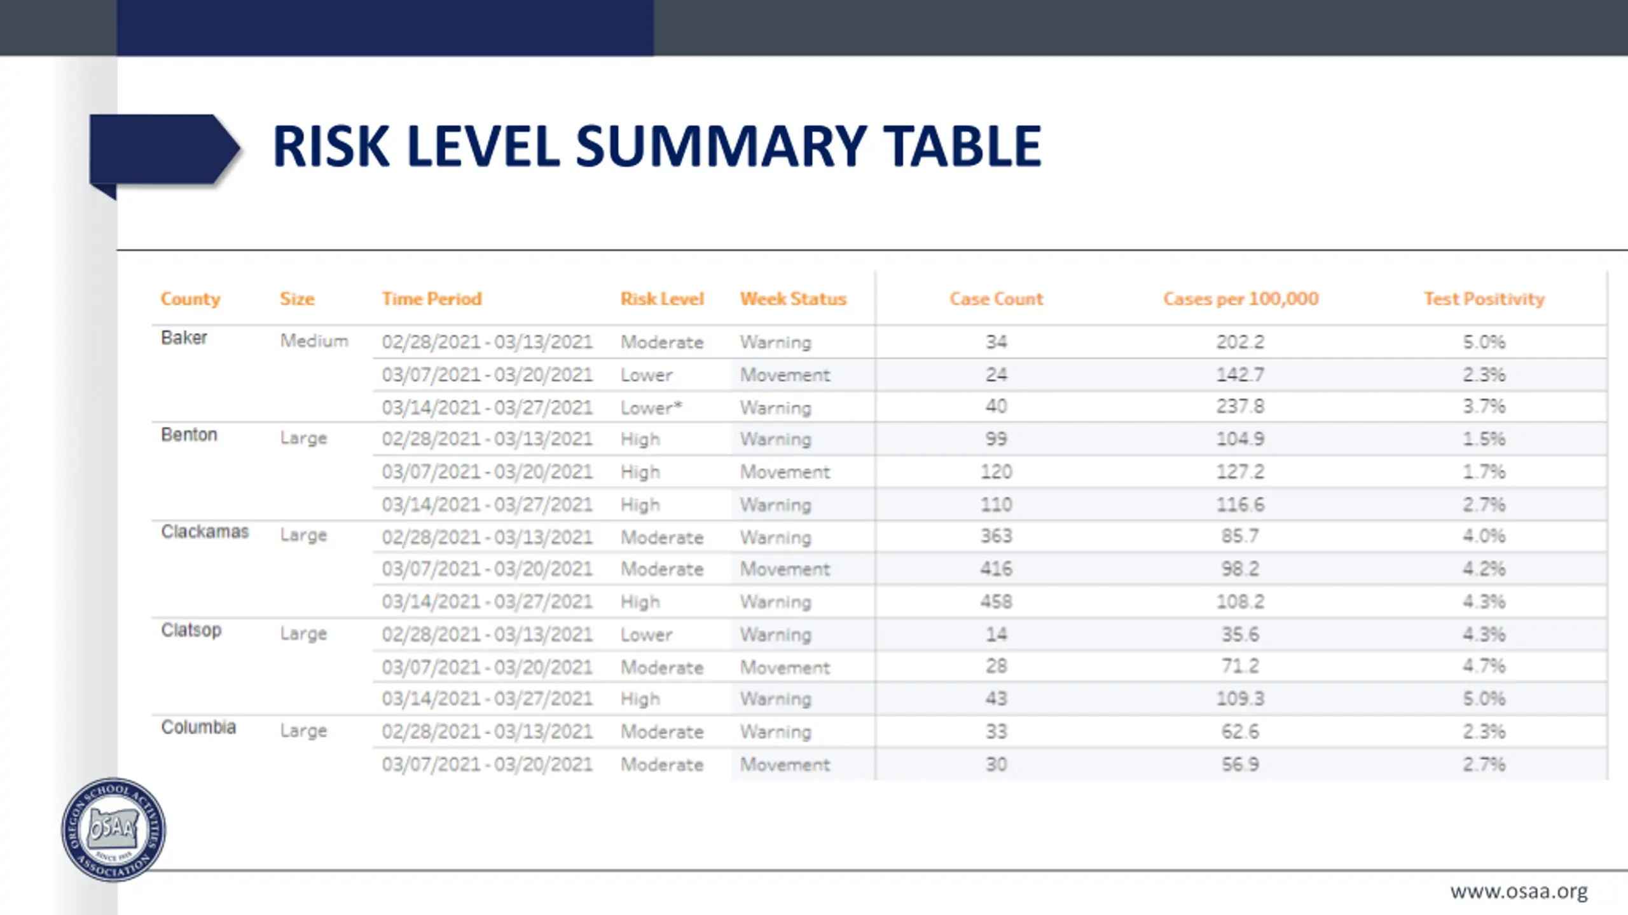Click the Baker county cell
Viewport: 1628px width, 915px height.
tap(184, 337)
